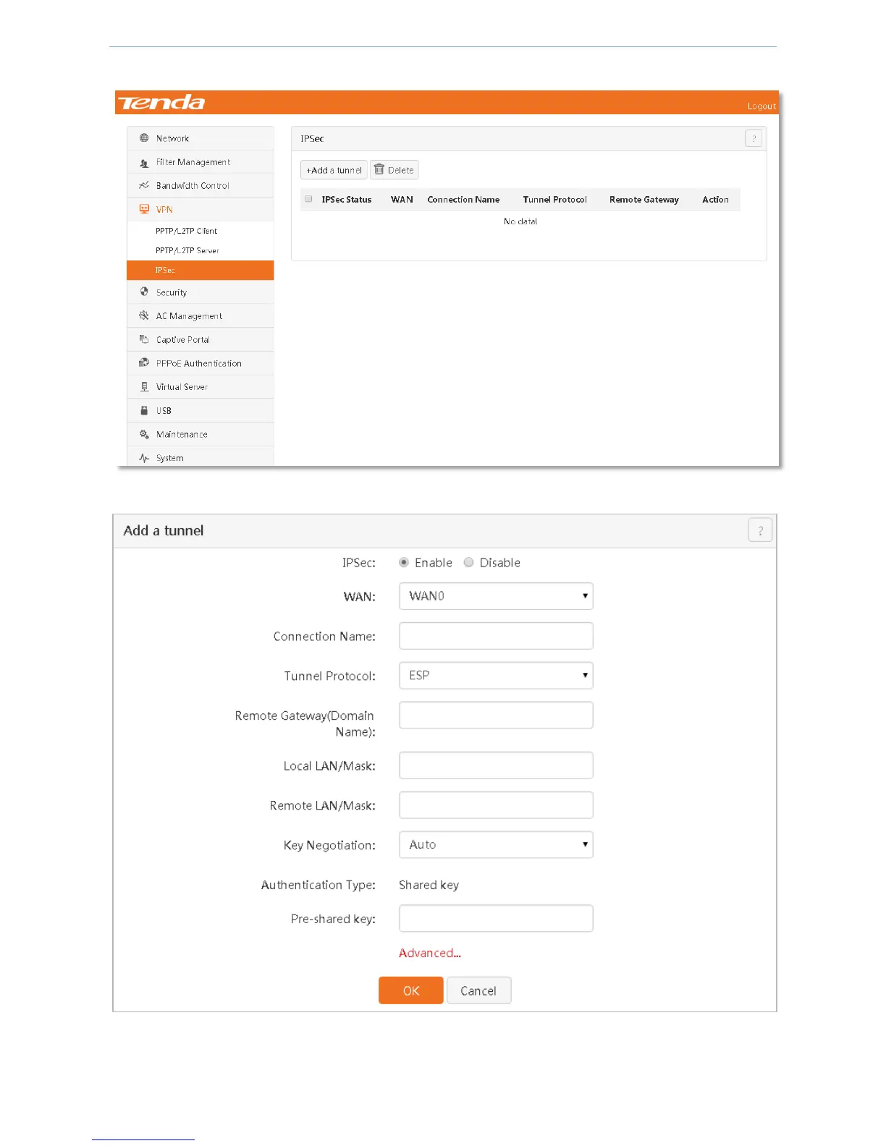Viewport: 886px width, 1146px height.
Task: Open the Tunnel Protocol dropdown showing ESP
Action: [496, 675]
